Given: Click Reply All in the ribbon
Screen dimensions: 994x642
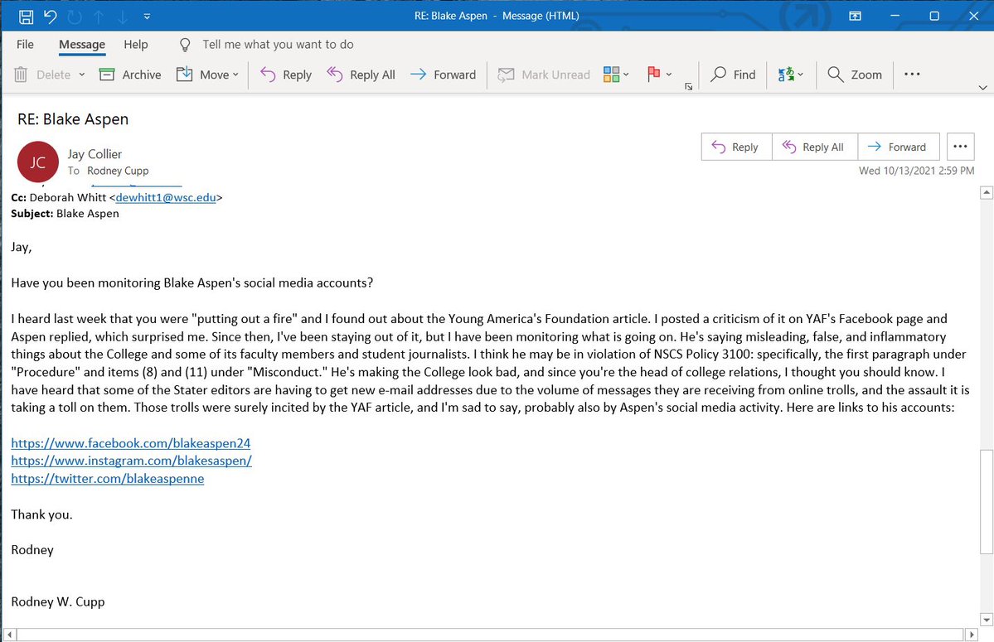Looking at the screenshot, I should [x=361, y=75].
